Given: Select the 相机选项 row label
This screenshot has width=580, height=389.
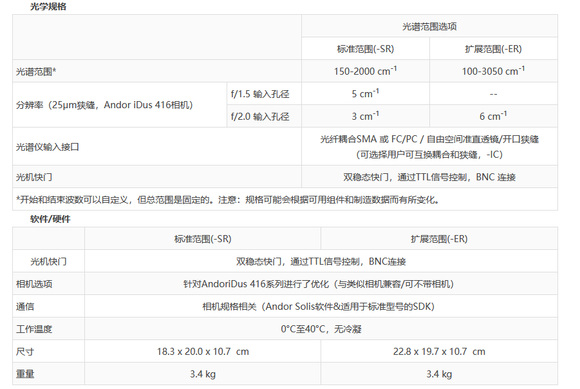Looking at the screenshot, I should pyautogui.click(x=34, y=284).
